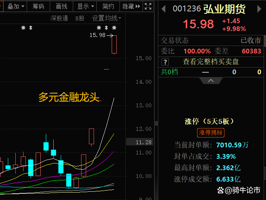Click the 11.28 price axis cursor label
The width and height of the screenshot is (266, 200).
point(140,142)
